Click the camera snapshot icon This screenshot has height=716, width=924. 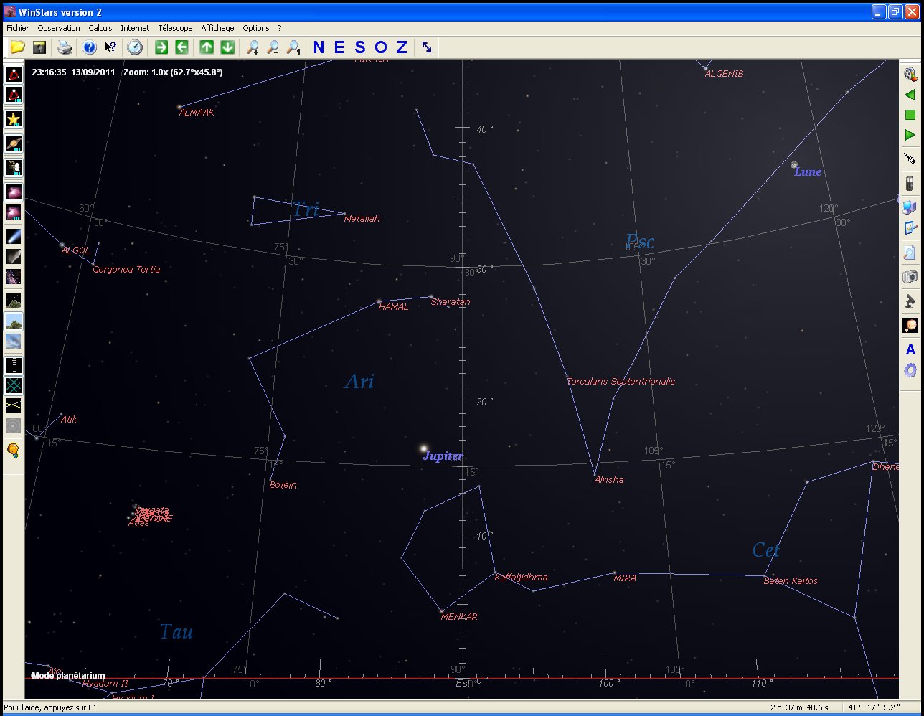click(x=910, y=277)
